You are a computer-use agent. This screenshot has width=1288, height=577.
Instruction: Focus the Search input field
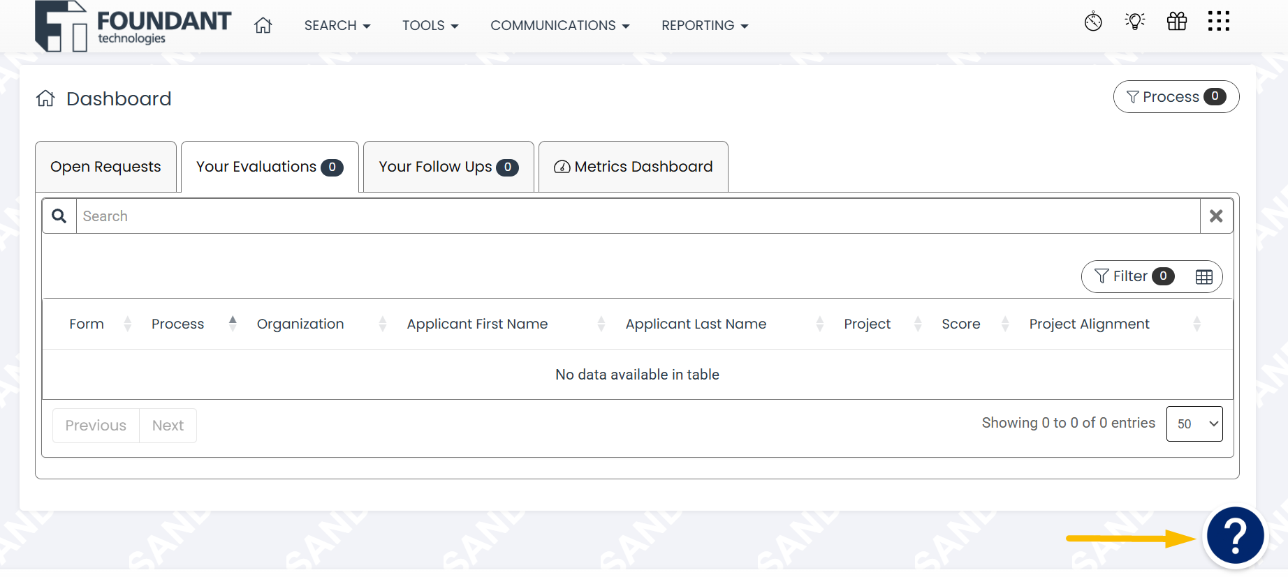(x=638, y=216)
